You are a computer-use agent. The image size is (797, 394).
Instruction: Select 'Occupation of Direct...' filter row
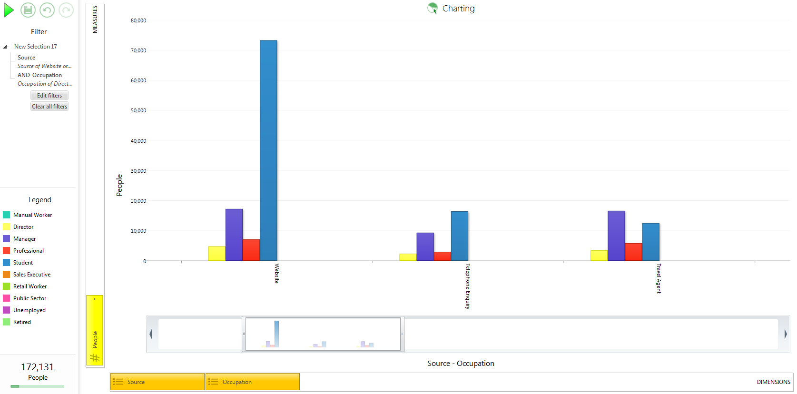[x=45, y=84]
